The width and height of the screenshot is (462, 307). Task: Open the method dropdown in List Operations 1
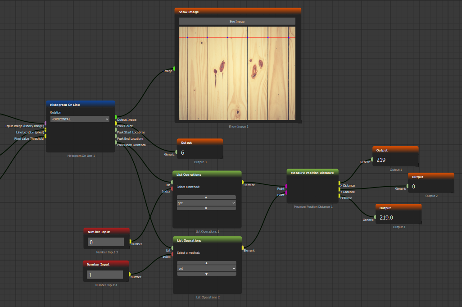[206, 203]
